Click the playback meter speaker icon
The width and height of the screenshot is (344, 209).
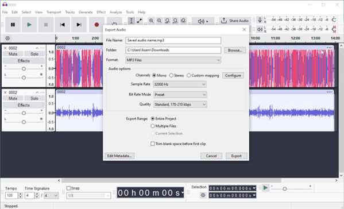click(x=260, y=29)
